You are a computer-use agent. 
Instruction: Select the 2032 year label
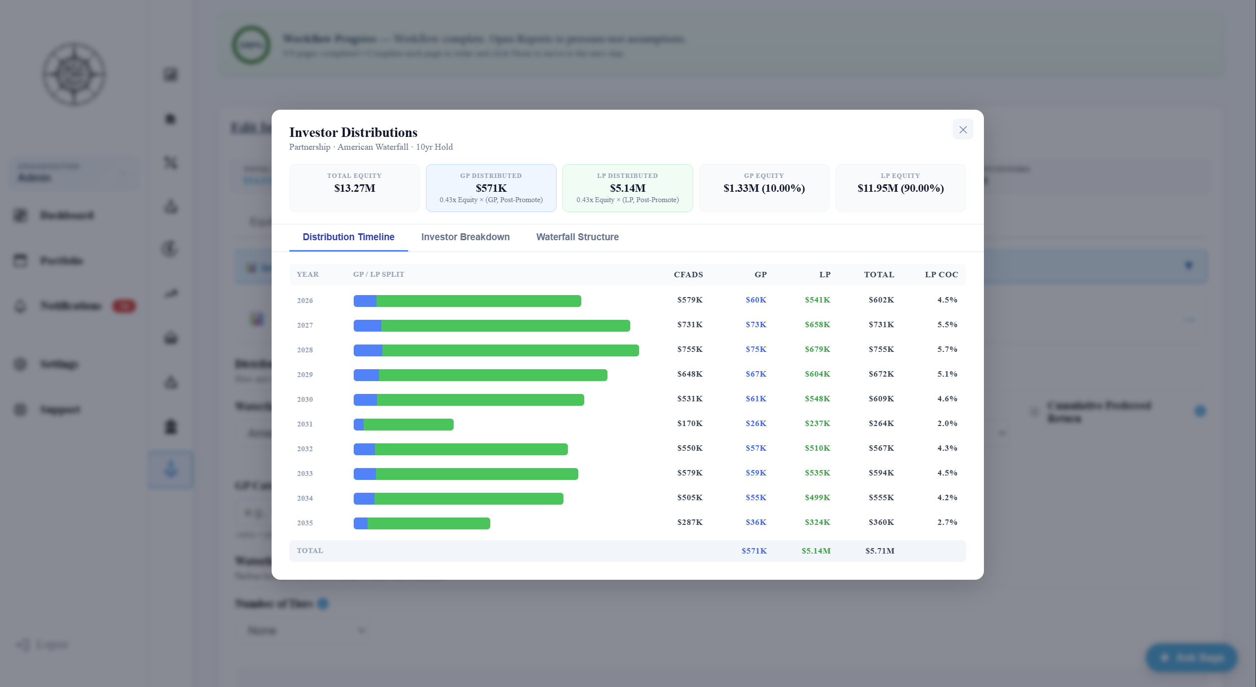click(x=305, y=449)
